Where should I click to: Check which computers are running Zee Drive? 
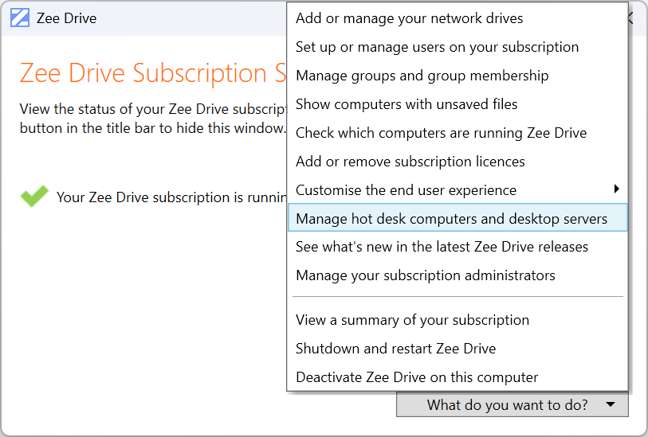pyautogui.click(x=441, y=133)
